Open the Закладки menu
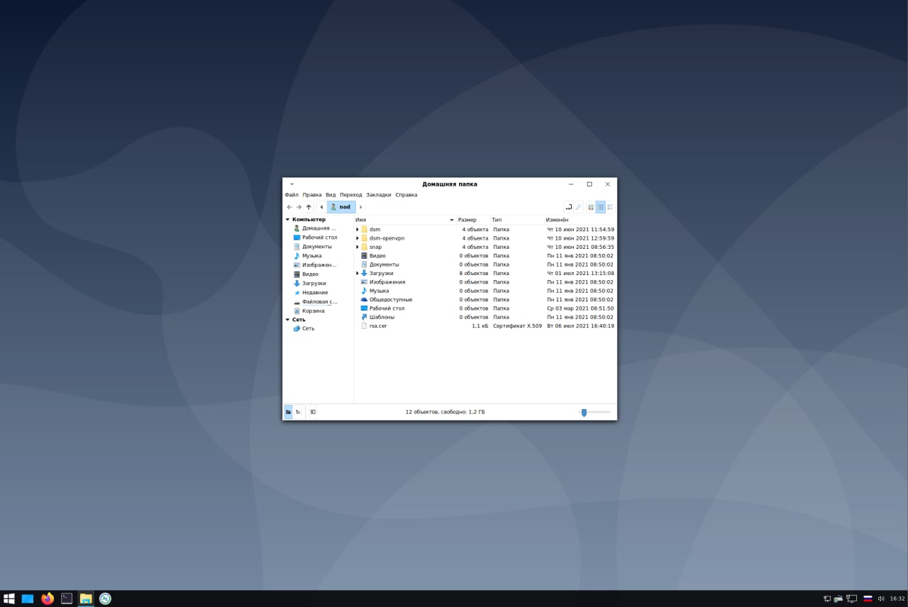Screen dimensions: 908x607 click(x=379, y=194)
